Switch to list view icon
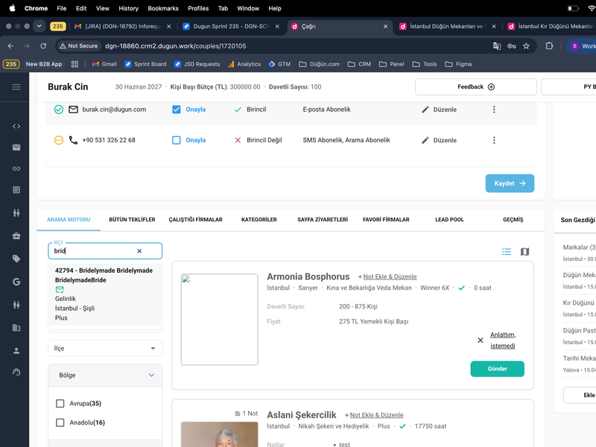596x447 pixels. (x=507, y=252)
